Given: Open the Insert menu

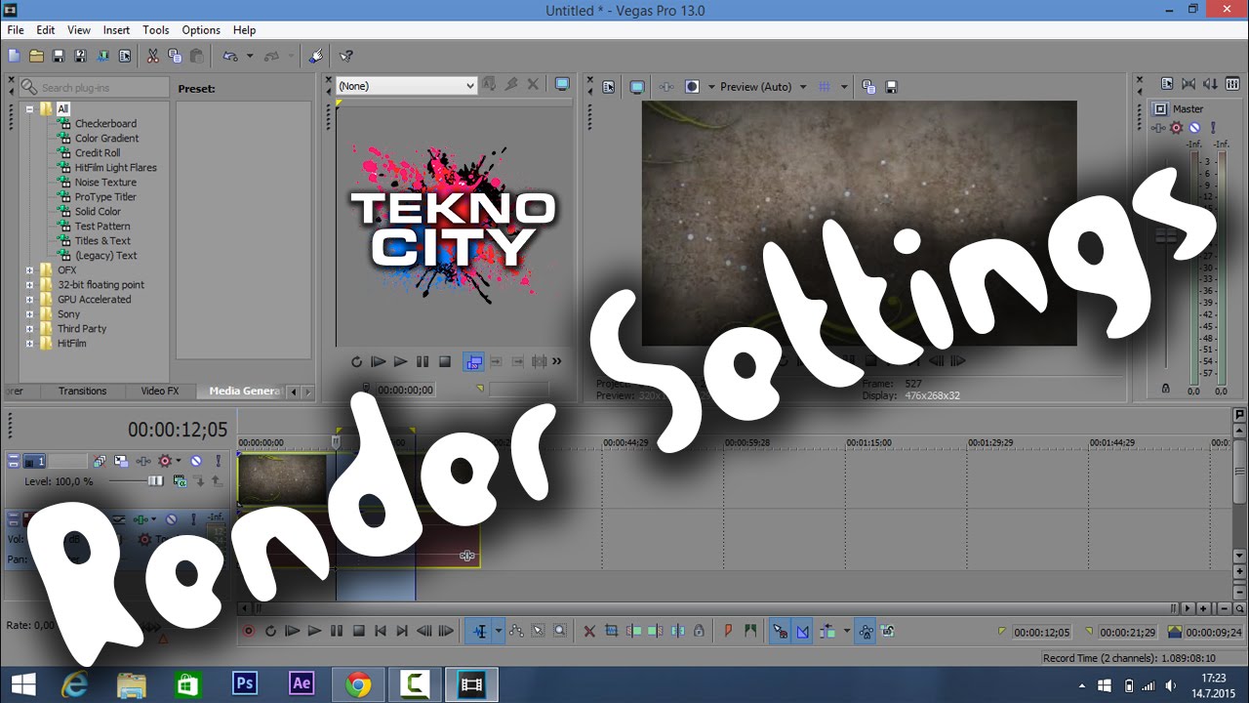Looking at the screenshot, I should coord(116,30).
